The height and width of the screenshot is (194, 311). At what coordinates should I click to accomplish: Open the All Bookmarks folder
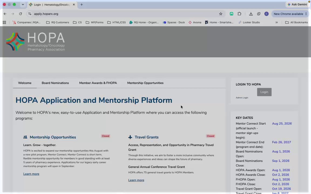click(296, 22)
